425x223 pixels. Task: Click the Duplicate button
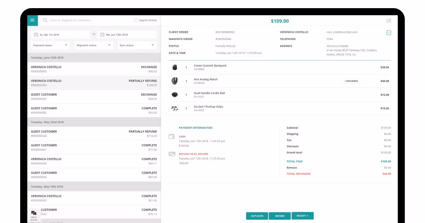click(257, 216)
